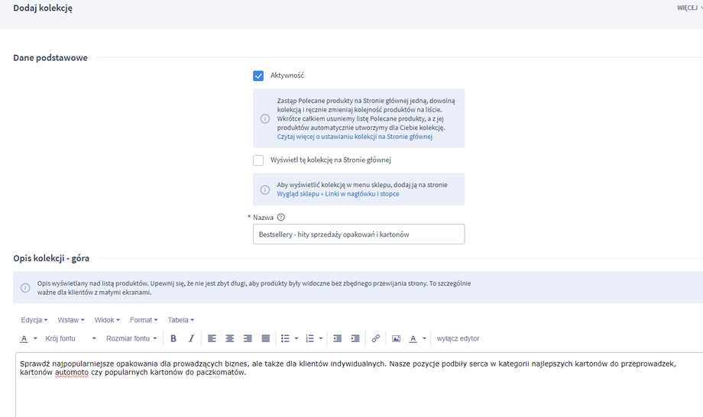Click Dodaj kolekcję page heading
Image resolution: width=703 pixels, height=417 pixels.
43,8
